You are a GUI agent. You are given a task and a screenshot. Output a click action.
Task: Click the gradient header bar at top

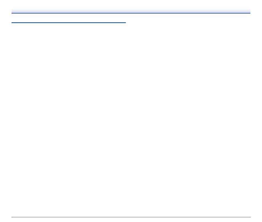pos(131,11)
